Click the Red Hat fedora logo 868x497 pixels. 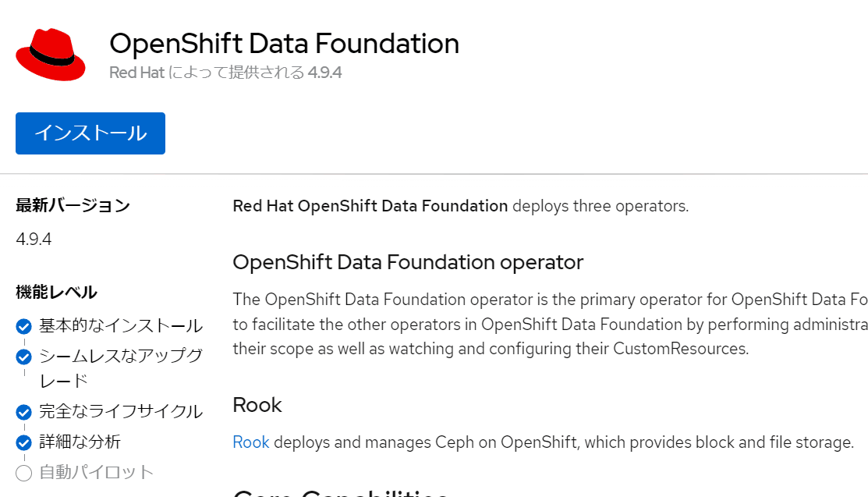click(50, 55)
